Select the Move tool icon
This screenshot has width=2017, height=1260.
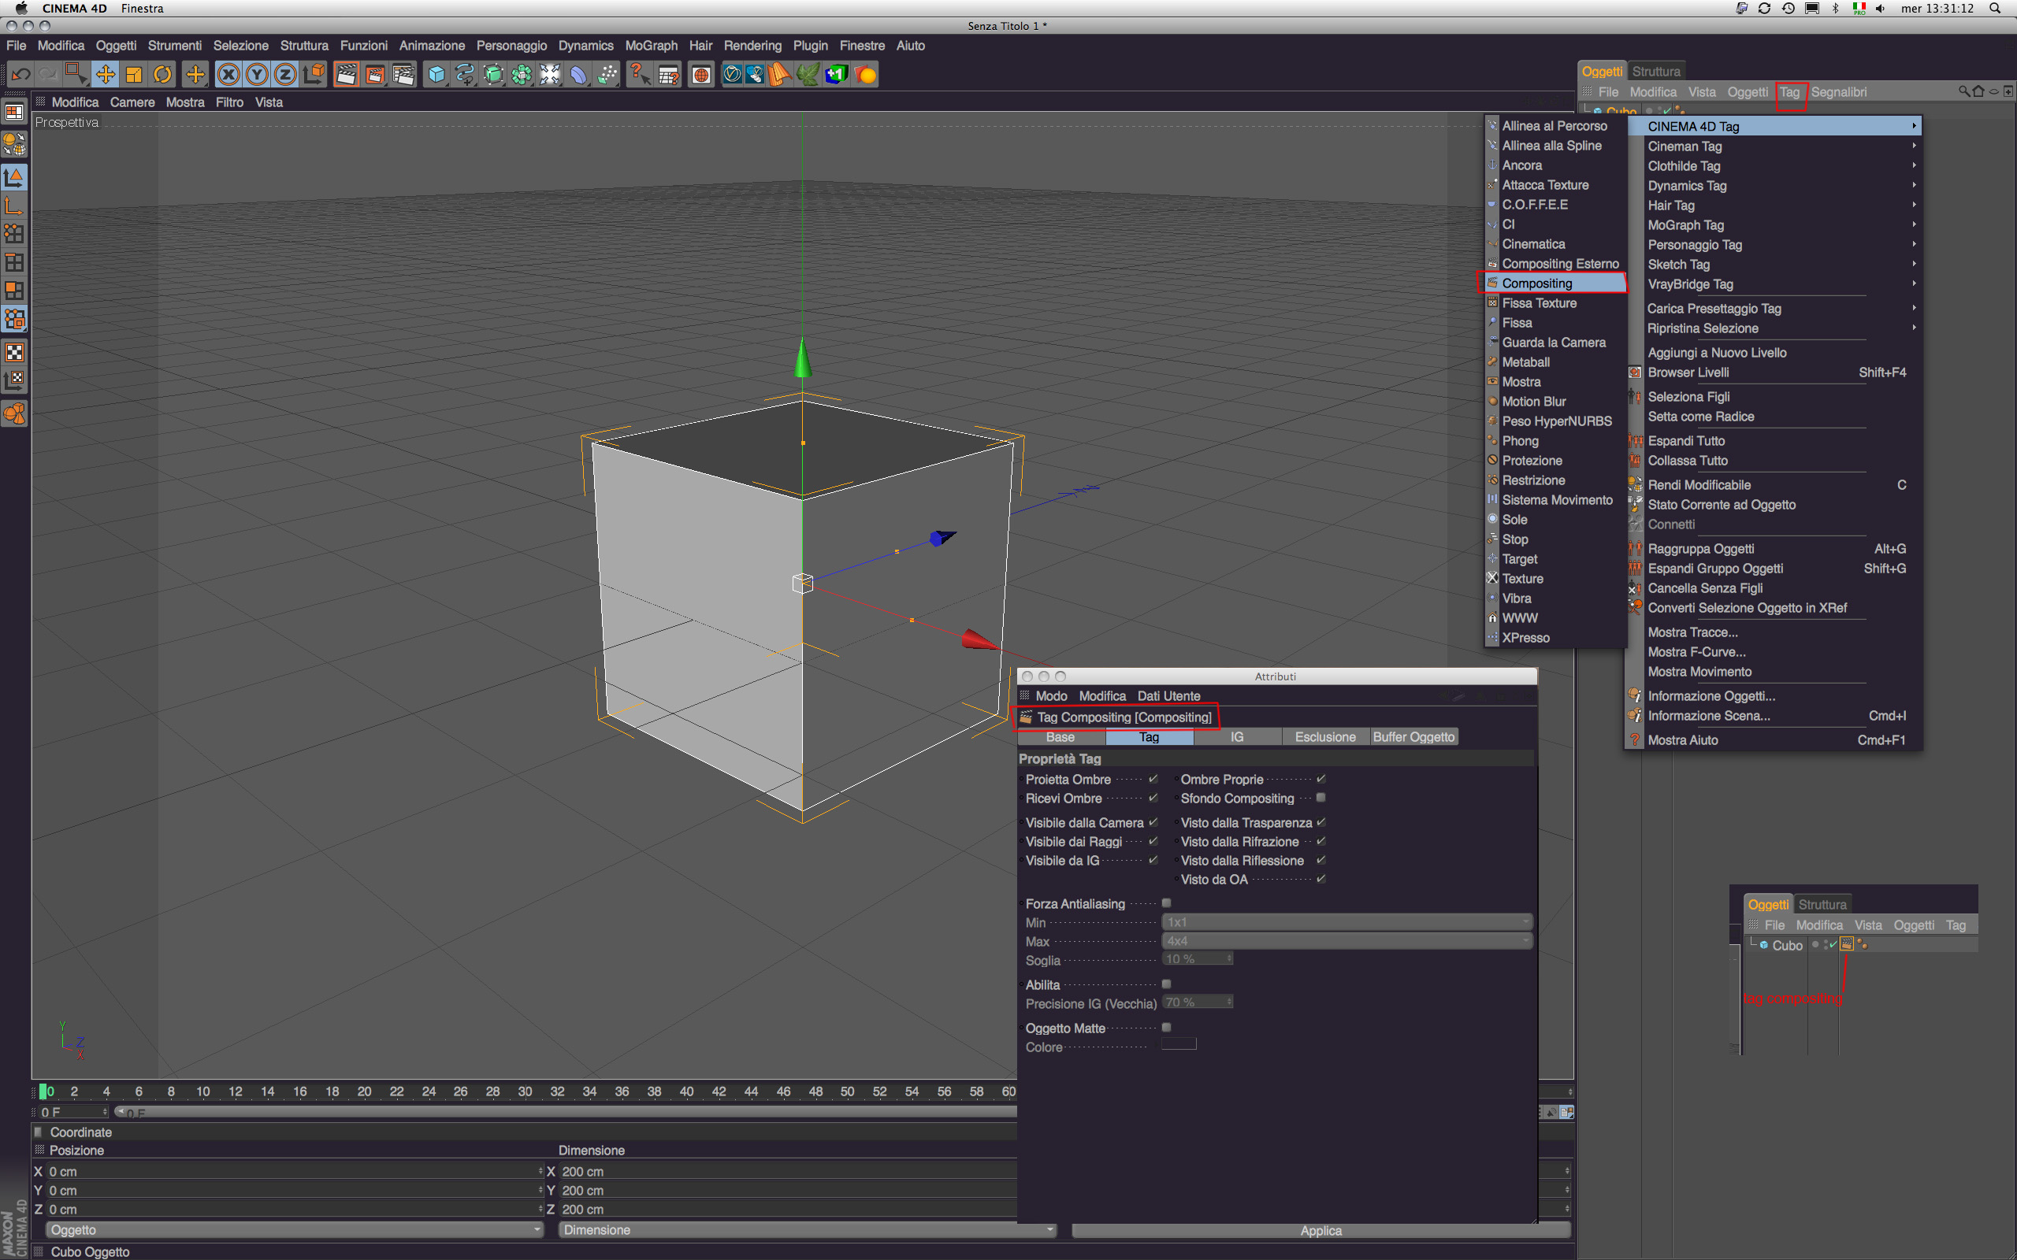[x=105, y=75]
